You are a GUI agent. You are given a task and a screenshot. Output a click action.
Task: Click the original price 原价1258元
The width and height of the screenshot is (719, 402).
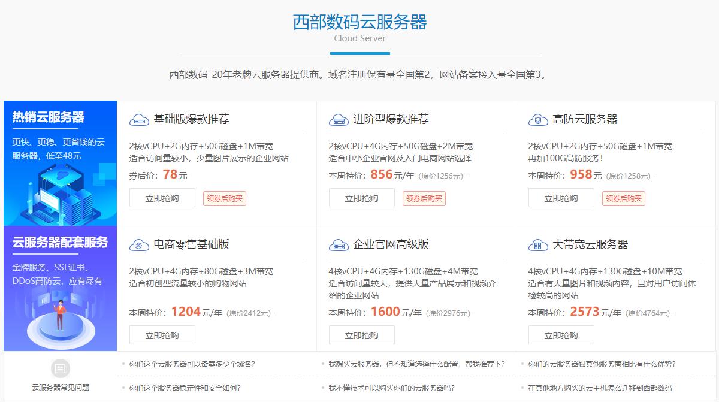pyautogui.click(x=629, y=176)
